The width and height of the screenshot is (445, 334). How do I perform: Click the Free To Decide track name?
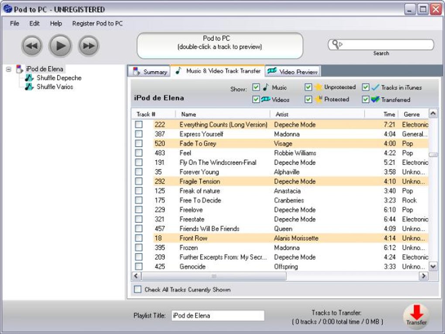click(x=200, y=200)
